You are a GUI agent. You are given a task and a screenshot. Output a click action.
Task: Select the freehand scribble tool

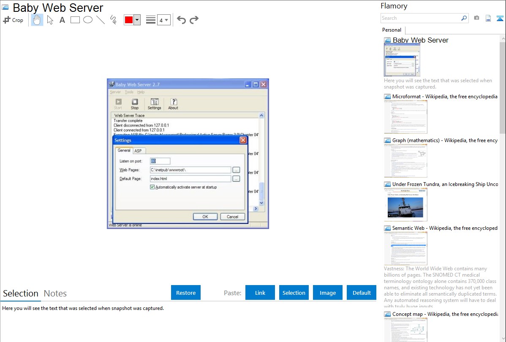[x=113, y=20]
